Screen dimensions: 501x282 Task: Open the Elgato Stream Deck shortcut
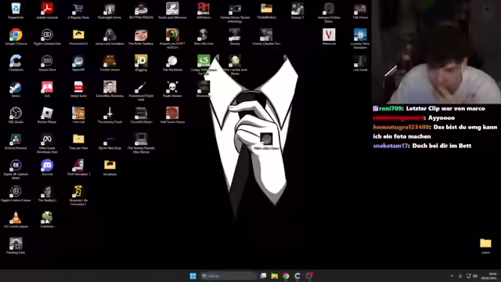tap(47, 63)
